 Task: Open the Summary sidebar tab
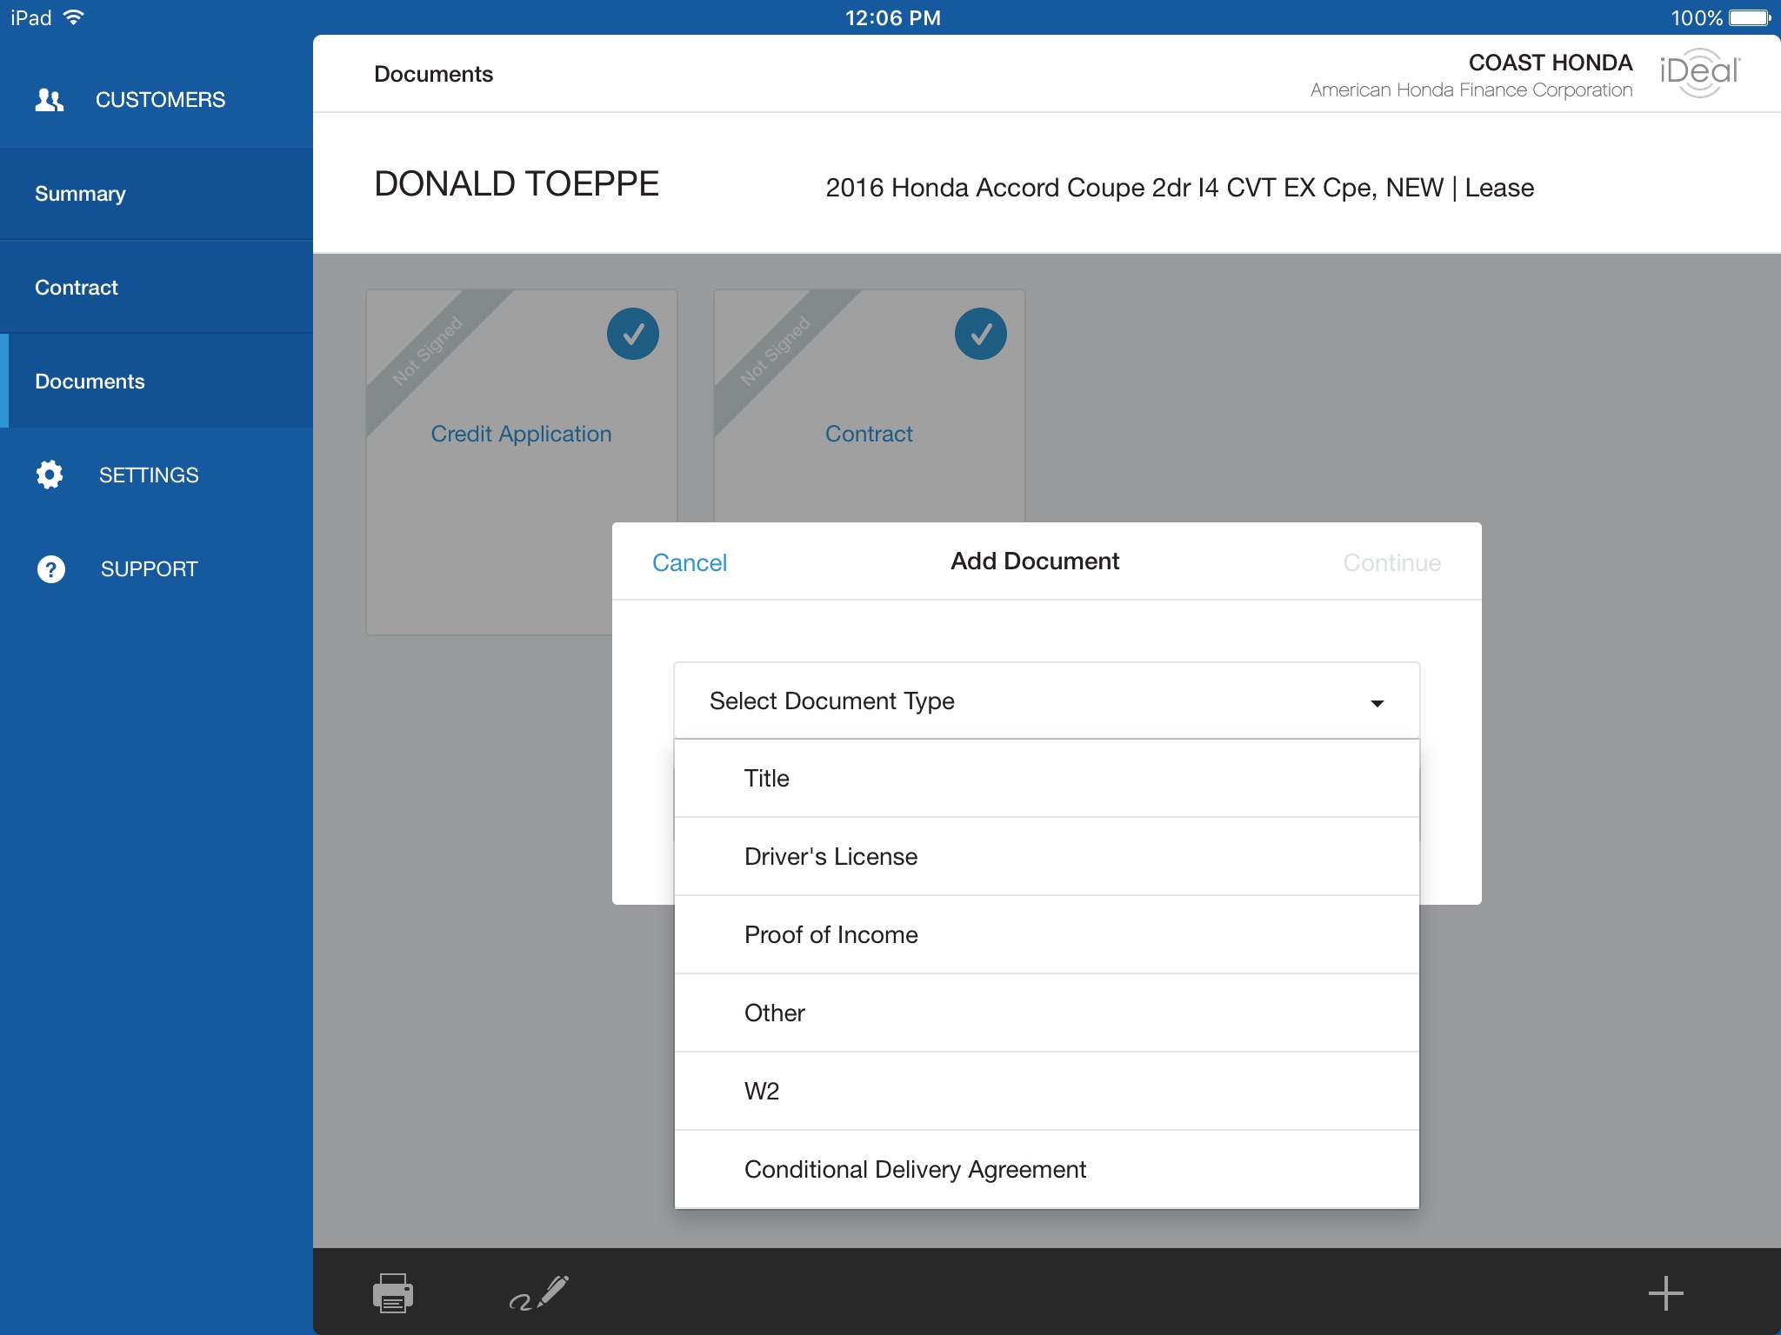click(x=80, y=194)
